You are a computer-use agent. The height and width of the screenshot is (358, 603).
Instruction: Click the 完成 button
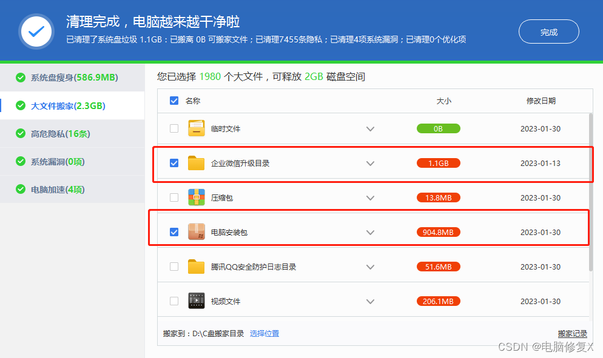tap(549, 32)
